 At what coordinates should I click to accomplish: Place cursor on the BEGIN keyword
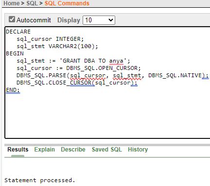15,53
